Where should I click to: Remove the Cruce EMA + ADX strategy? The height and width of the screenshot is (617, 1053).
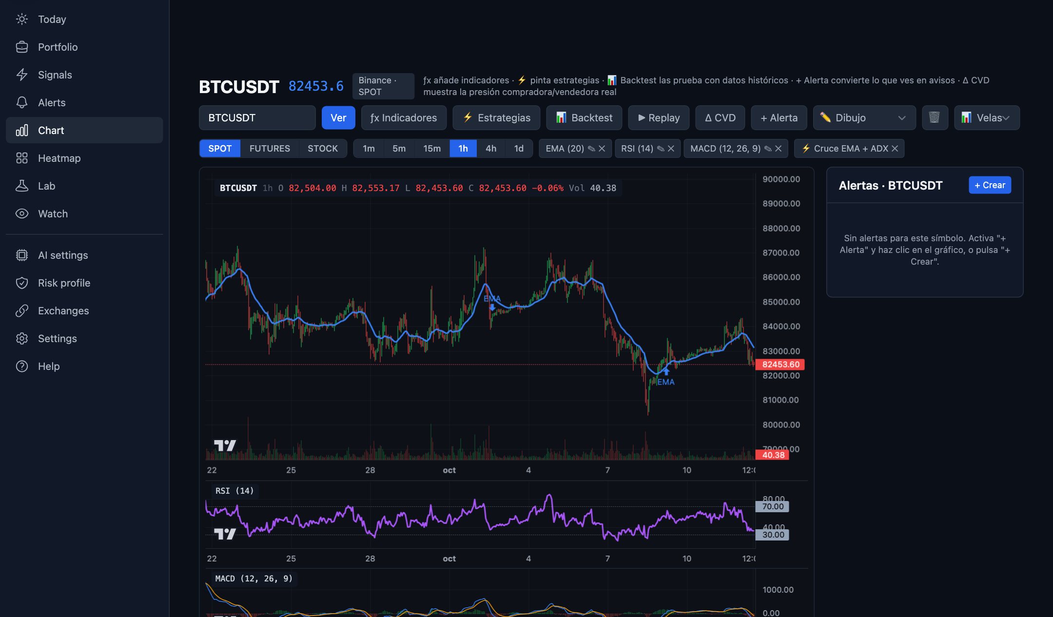tap(895, 149)
